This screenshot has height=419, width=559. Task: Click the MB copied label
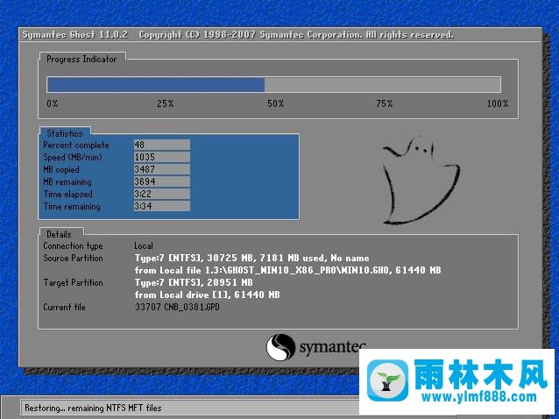click(61, 170)
